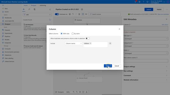This screenshot has height=95, width=170.
Task: Zoom in on the canvas
Action: (74, 92)
